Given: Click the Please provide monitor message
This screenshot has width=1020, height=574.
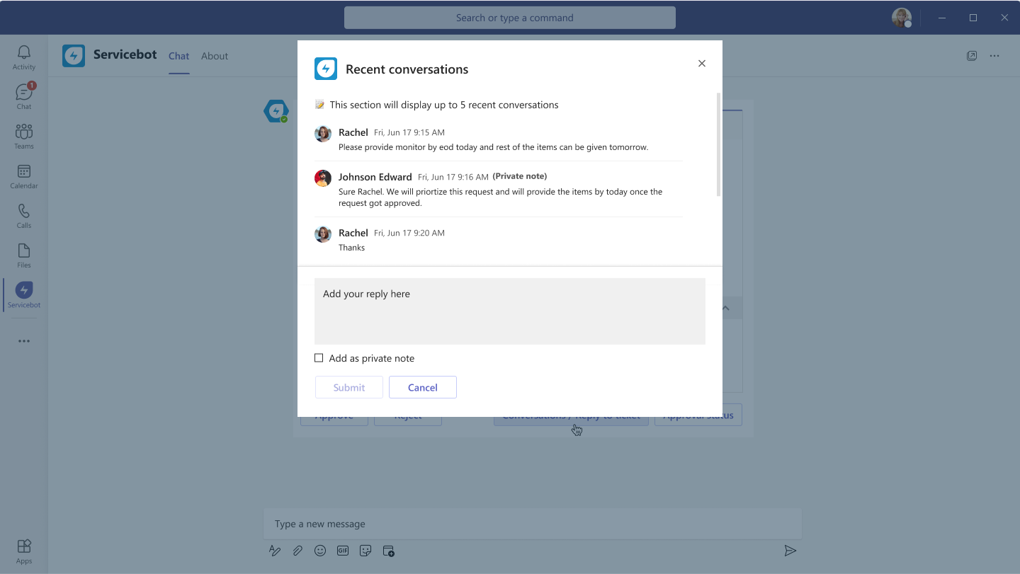Looking at the screenshot, I should click(x=494, y=147).
